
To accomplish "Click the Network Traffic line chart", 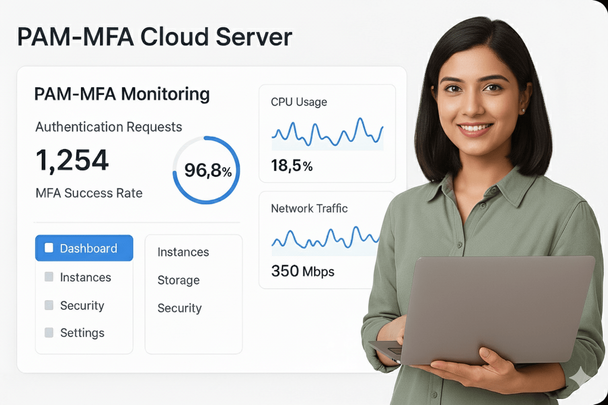I will 325,238.
